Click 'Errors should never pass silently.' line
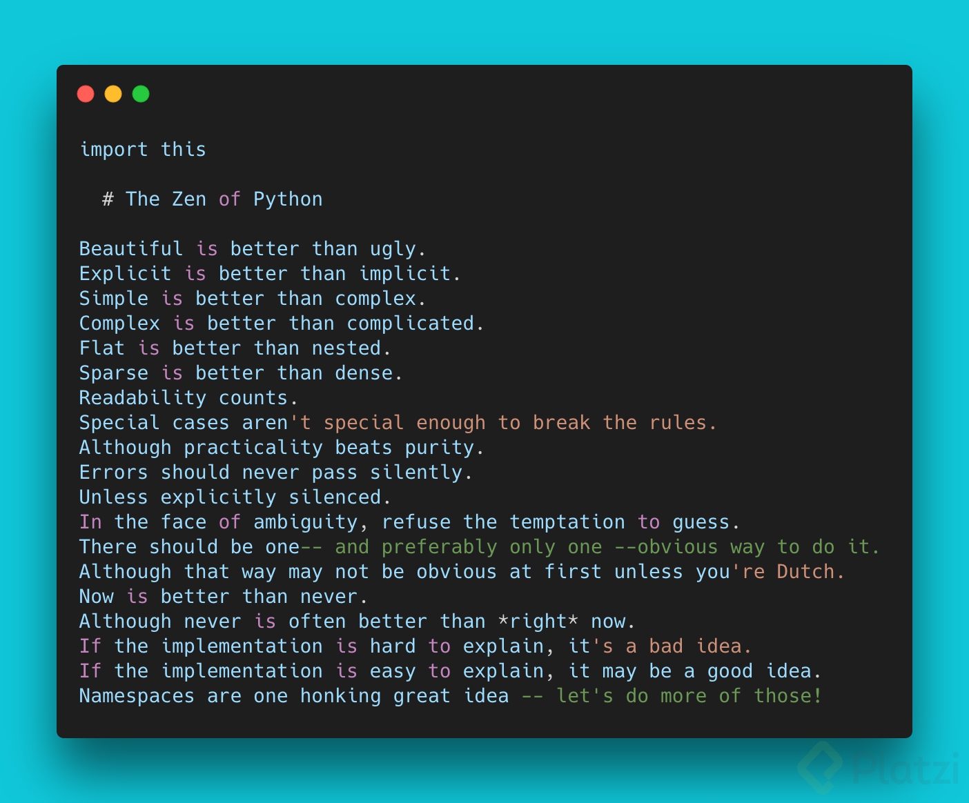 click(276, 473)
